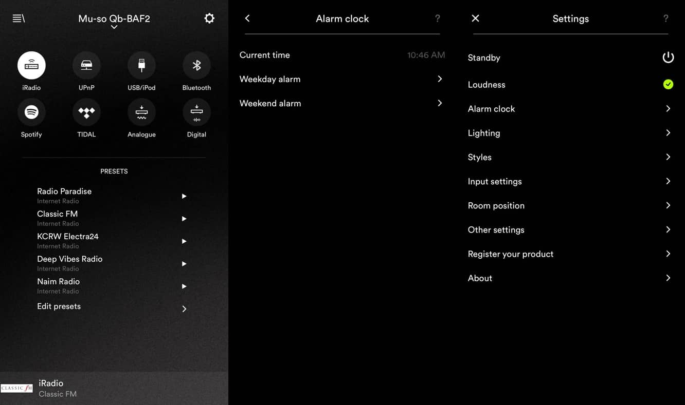Play Classic FM preset
Image resolution: width=685 pixels, height=405 pixels.
point(184,219)
